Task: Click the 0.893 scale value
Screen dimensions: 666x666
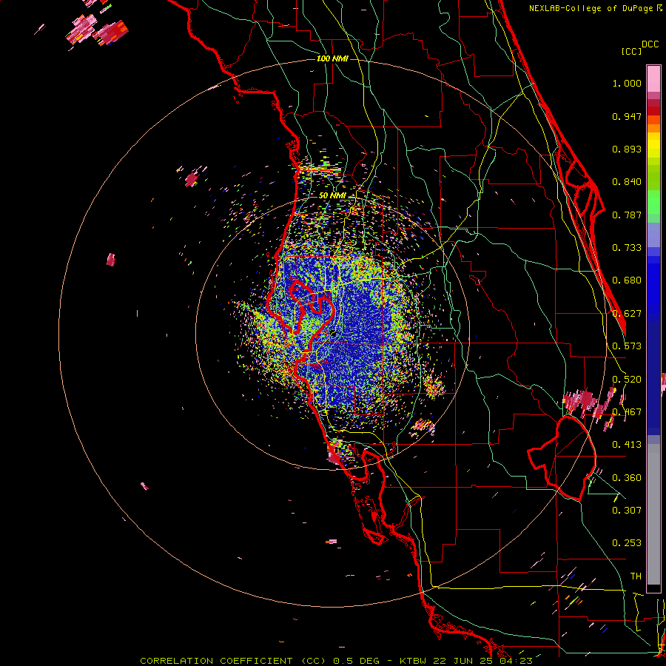Action: click(x=627, y=149)
